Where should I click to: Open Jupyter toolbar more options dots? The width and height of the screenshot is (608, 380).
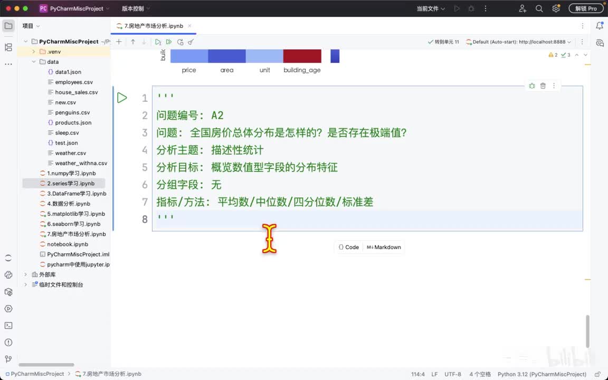click(582, 42)
